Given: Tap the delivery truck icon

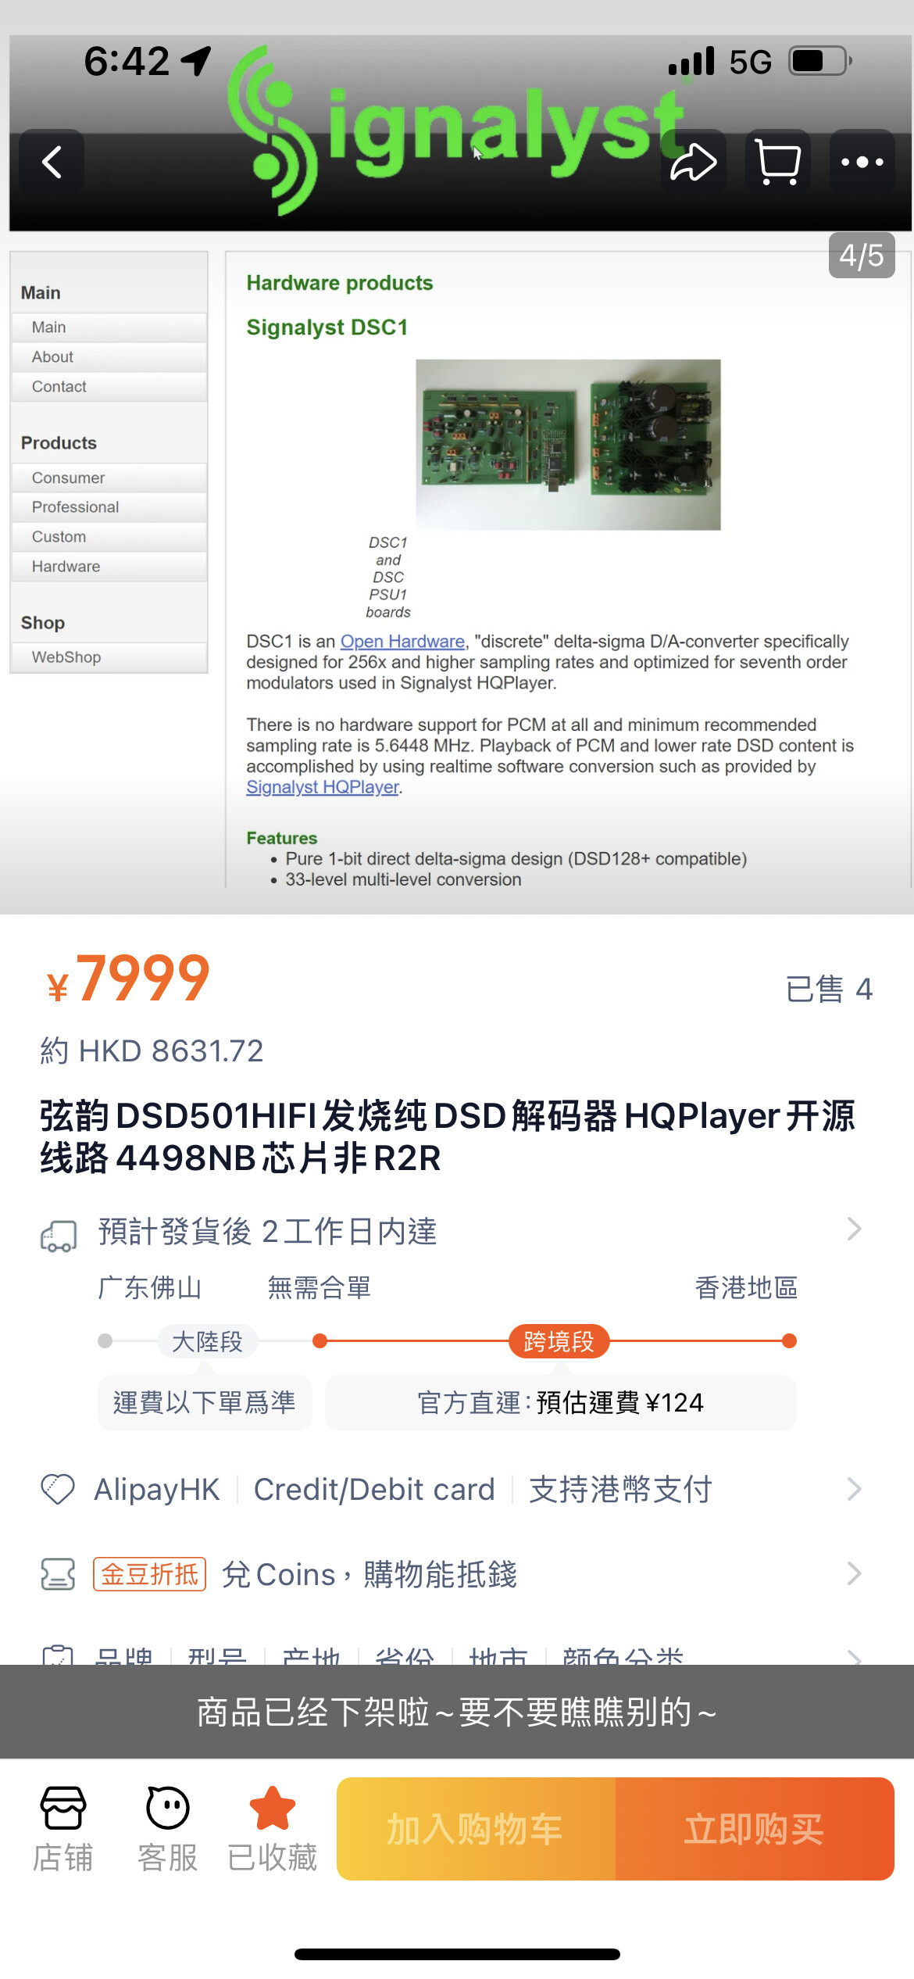Looking at the screenshot, I should pyautogui.click(x=59, y=1236).
